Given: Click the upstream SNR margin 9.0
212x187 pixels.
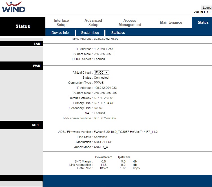Looking at the screenshot, I should click(123, 161).
